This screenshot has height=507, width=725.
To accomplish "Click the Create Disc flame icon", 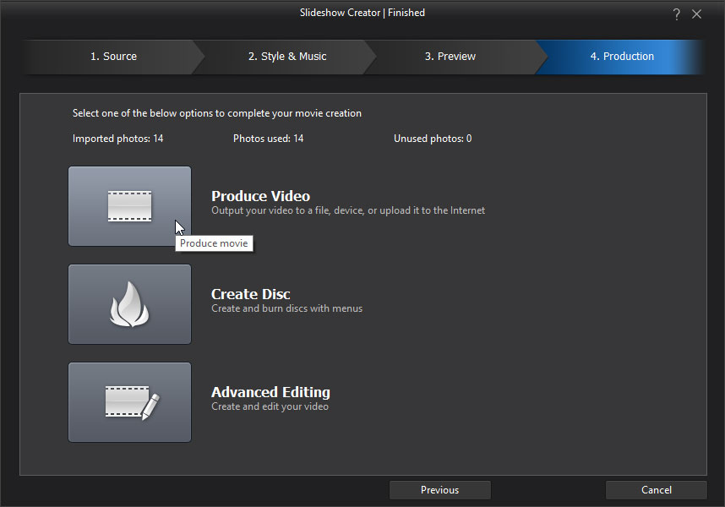I will [x=129, y=304].
